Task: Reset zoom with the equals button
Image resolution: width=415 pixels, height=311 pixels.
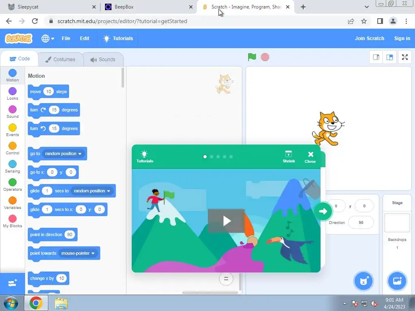Action: coord(226,279)
